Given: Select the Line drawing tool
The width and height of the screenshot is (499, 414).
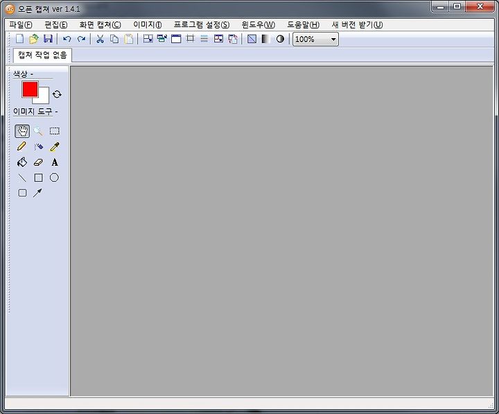Looking at the screenshot, I should (22, 178).
